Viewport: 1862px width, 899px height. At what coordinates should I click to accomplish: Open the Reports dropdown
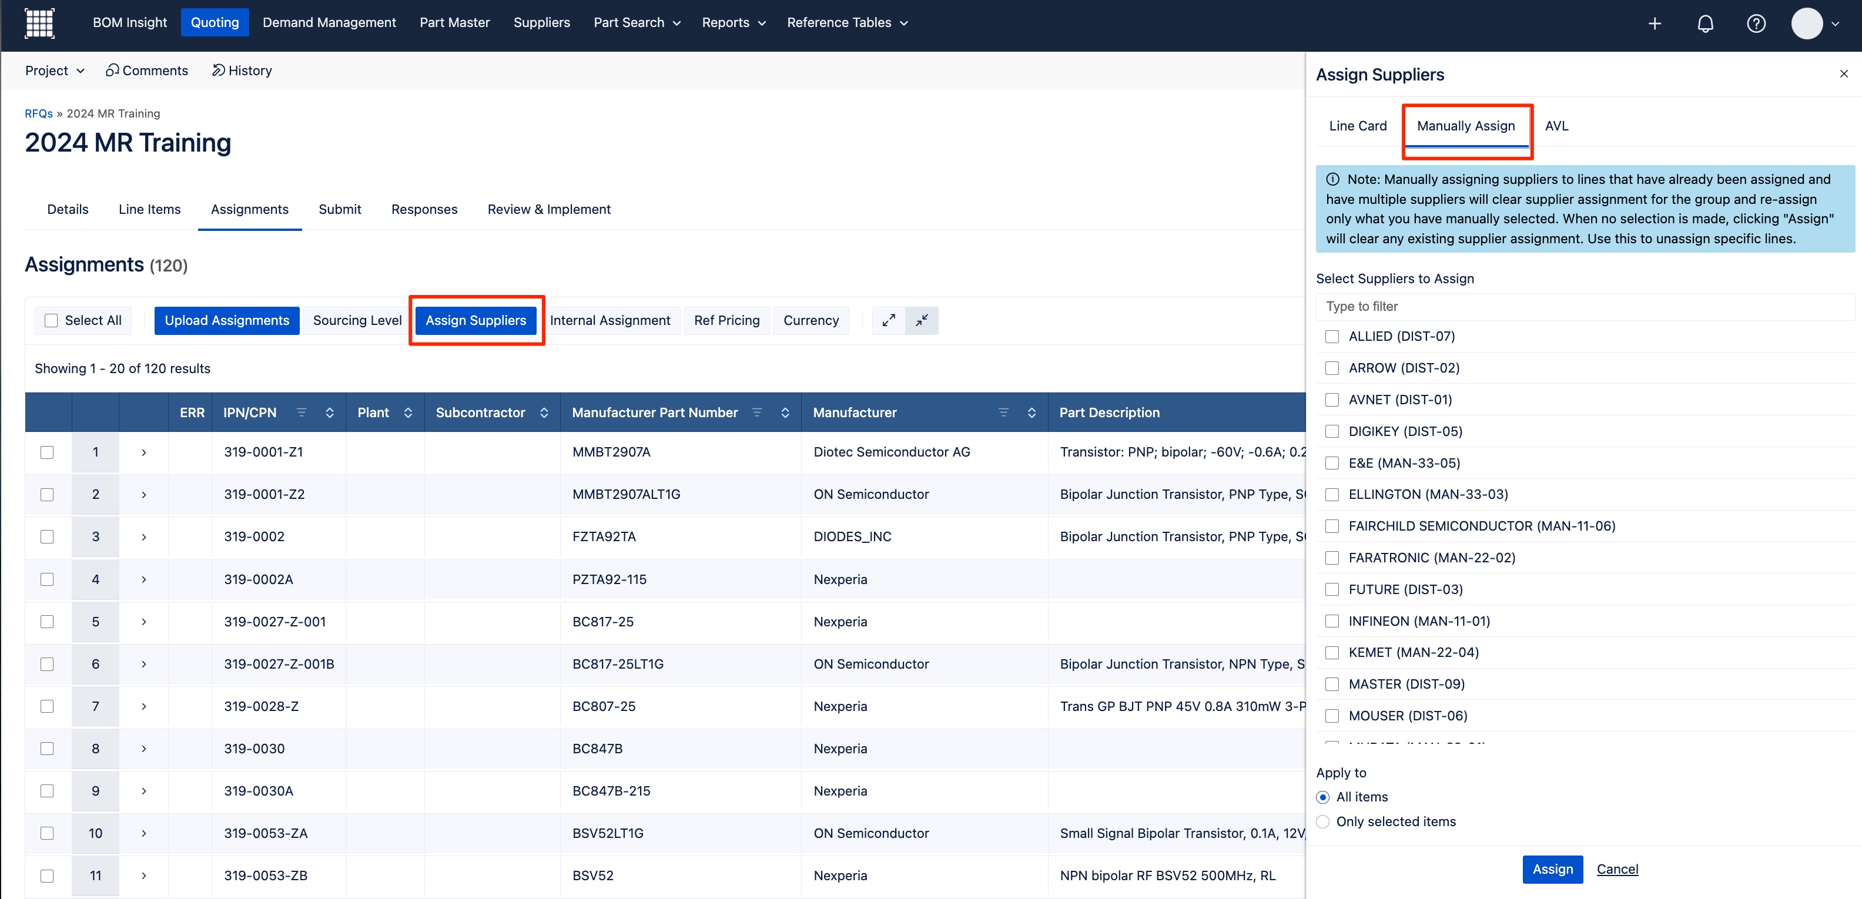[734, 22]
